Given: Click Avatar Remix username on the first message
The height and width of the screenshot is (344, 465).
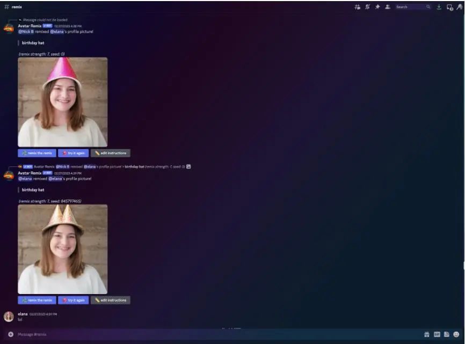Looking at the screenshot, I should coord(30,26).
